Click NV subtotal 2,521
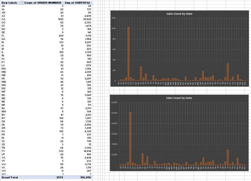 click(x=88, y=115)
